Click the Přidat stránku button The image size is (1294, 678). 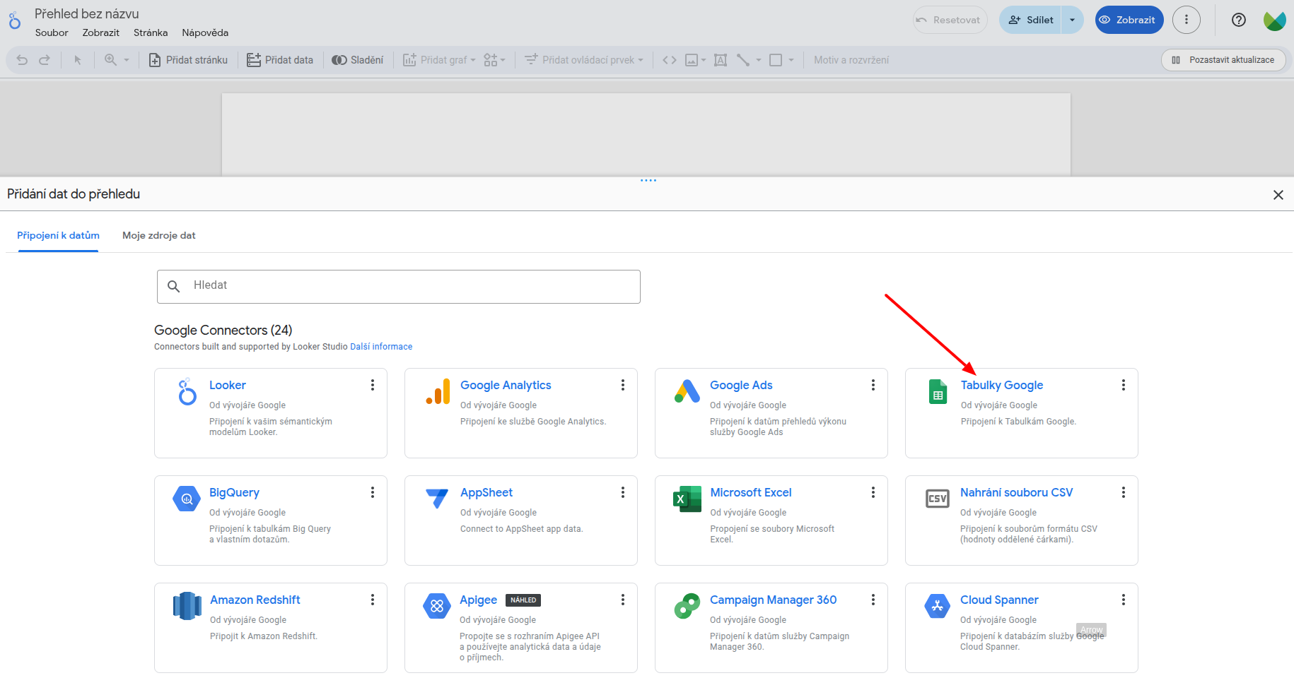(x=188, y=60)
